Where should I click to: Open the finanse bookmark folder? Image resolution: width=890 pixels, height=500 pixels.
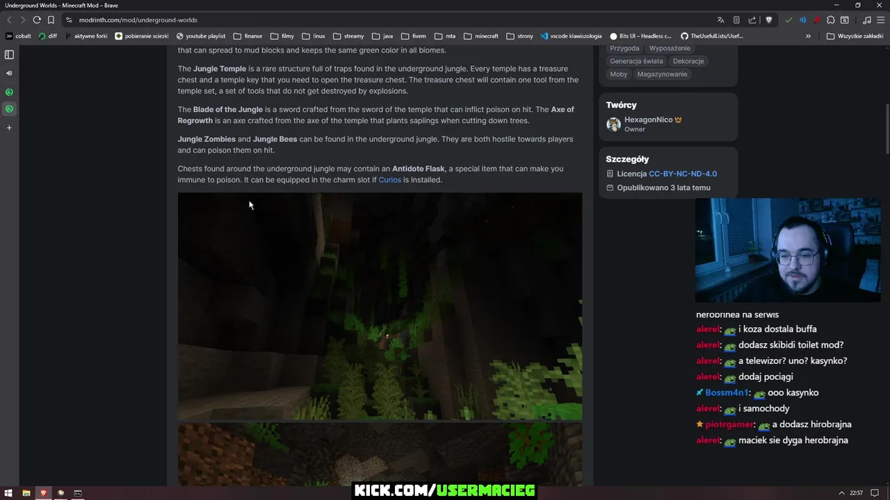pyautogui.click(x=248, y=36)
